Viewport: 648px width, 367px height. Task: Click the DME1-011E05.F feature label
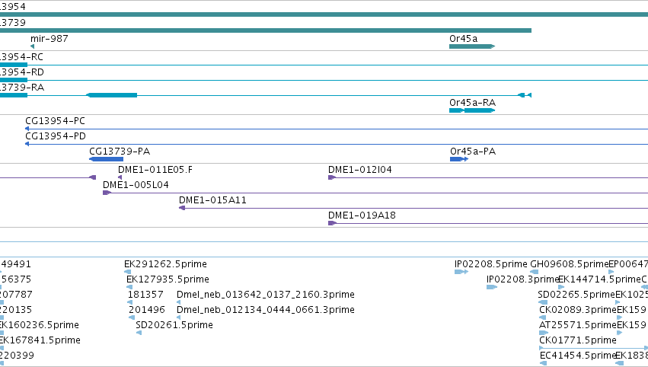coord(155,170)
